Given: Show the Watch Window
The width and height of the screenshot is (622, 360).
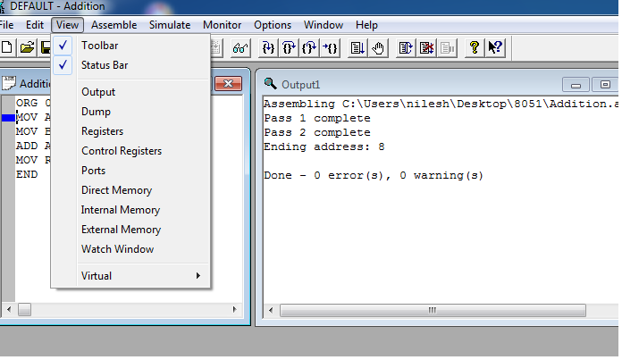Looking at the screenshot, I should pos(117,249).
